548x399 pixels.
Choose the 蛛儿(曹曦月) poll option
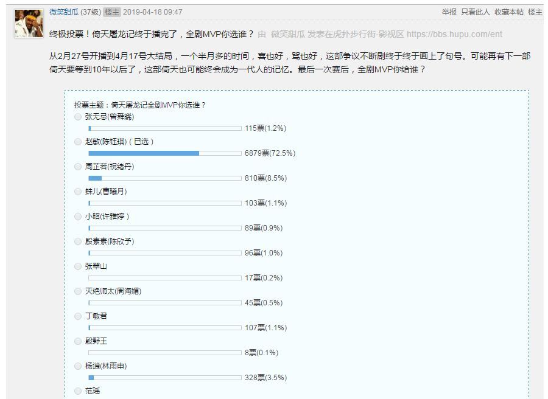78,192
